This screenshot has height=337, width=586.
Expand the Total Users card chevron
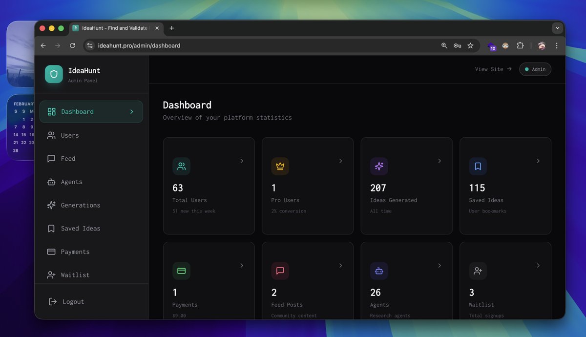pyautogui.click(x=242, y=161)
